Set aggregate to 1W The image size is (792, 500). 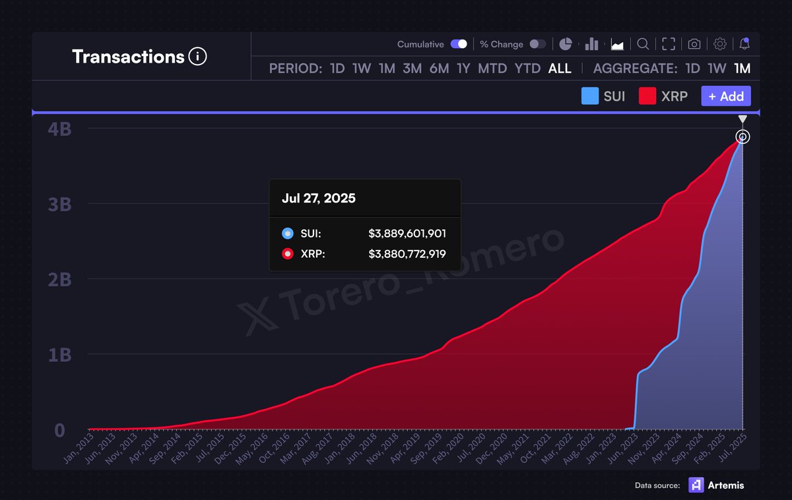coord(717,69)
